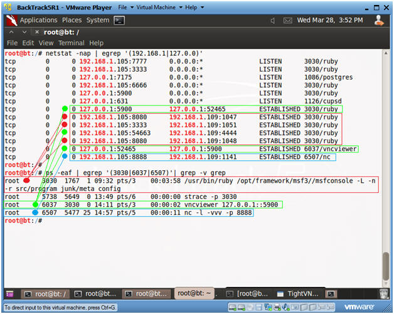
Task: Open the terminal File menu
Action: pos(12,43)
